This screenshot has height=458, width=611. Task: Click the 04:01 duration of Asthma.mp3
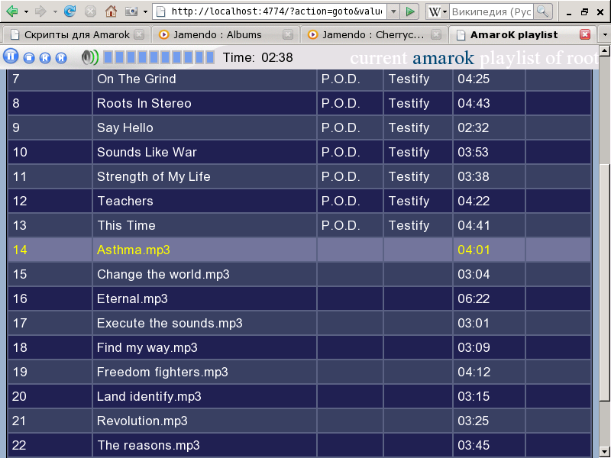[x=474, y=250]
